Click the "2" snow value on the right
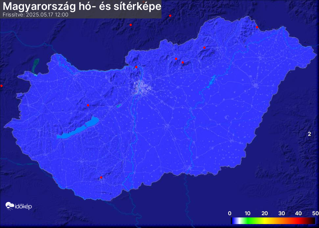This screenshot has height=228, width=319. pyautogui.click(x=309, y=134)
